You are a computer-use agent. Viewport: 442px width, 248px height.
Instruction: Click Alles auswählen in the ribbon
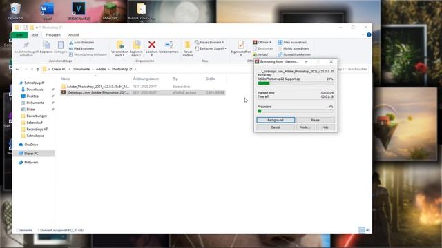pos(292,43)
